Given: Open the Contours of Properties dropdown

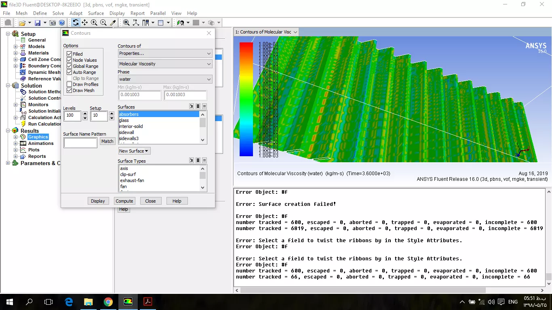Looking at the screenshot, I should [165, 53].
